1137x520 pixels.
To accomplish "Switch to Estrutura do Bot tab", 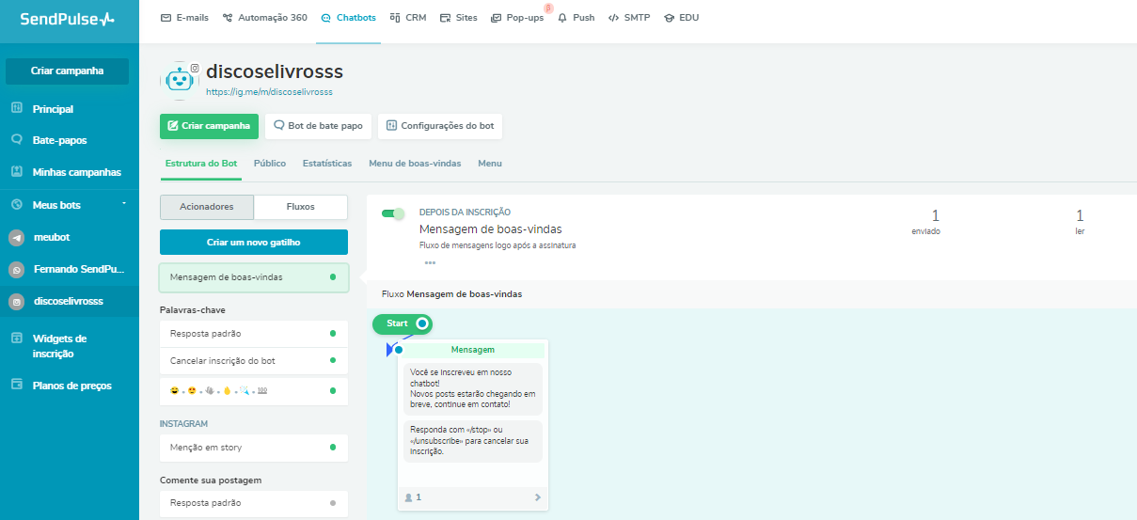I will pos(201,164).
